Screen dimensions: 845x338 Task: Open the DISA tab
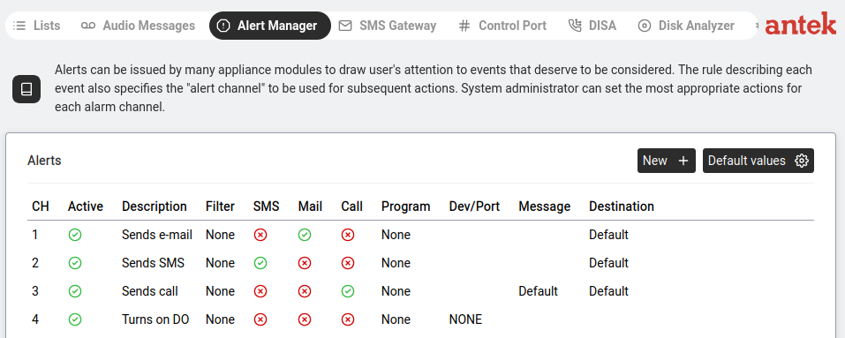[x=592, y=26]
